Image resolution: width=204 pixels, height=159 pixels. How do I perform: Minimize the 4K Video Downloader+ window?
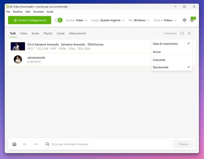[175, 6]
